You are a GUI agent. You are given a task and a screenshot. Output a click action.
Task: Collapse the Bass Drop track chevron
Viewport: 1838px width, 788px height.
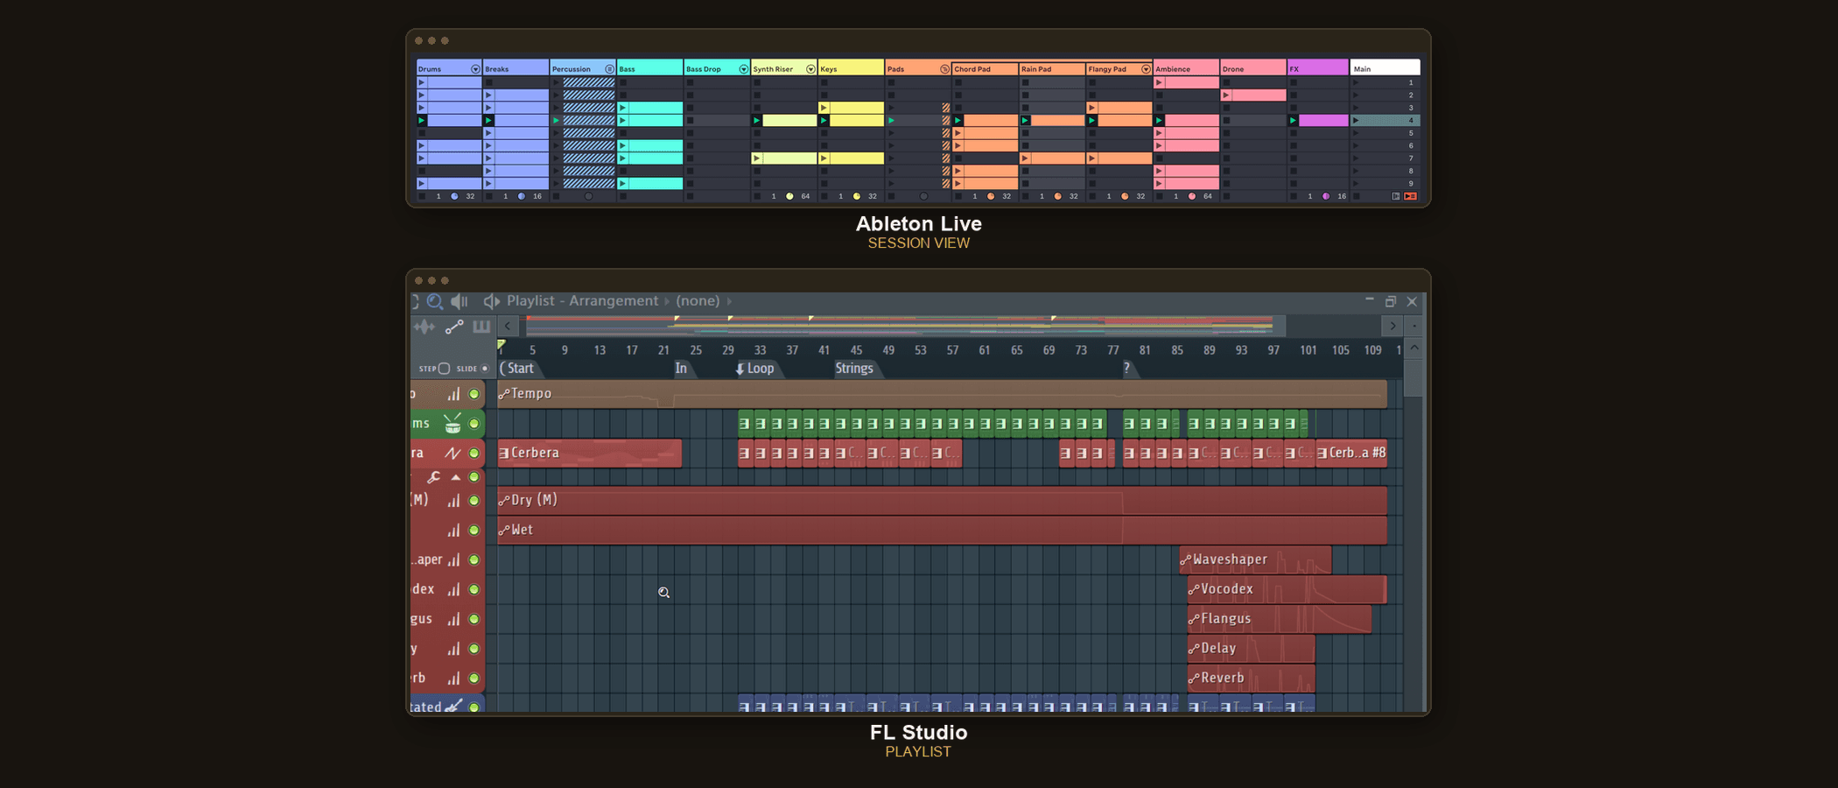tap(743, 69)
